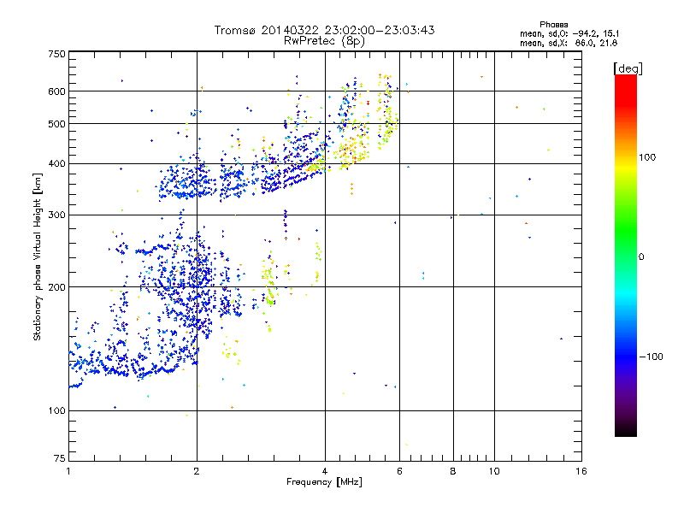684x513 pixels.
Task: Click the 'RwPretec (8p)' subtitle
Action: [324, 41]
